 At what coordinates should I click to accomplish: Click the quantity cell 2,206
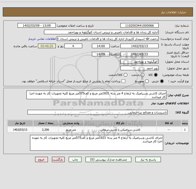46,130
